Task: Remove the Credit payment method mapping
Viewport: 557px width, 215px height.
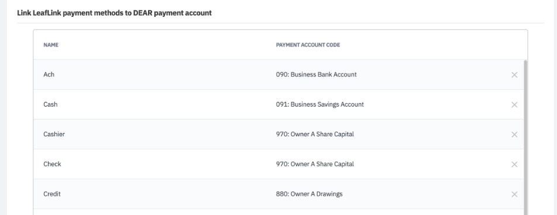Action: [514, 194]
